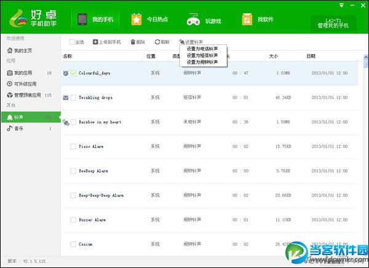369x268 pixels.
Task: Open 我的手机 tablet icon tab
Action: click(x=82, y=19)
